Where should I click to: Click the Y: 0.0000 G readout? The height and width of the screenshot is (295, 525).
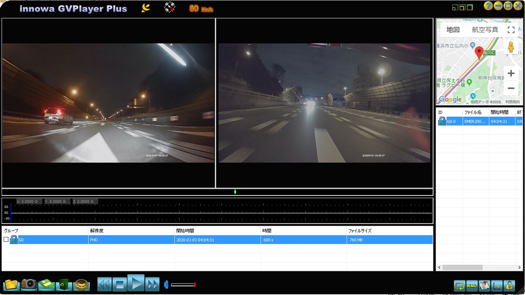click(x=57, y=202)
